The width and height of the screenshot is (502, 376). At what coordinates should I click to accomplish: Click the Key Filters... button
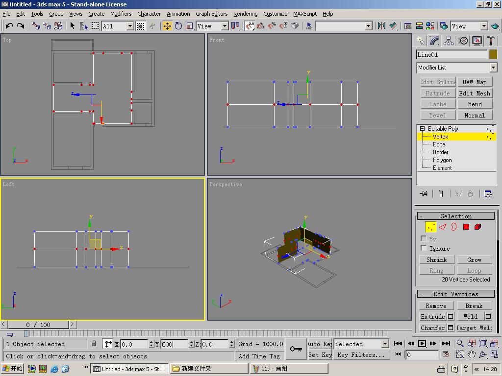click(x=361, y=355)
